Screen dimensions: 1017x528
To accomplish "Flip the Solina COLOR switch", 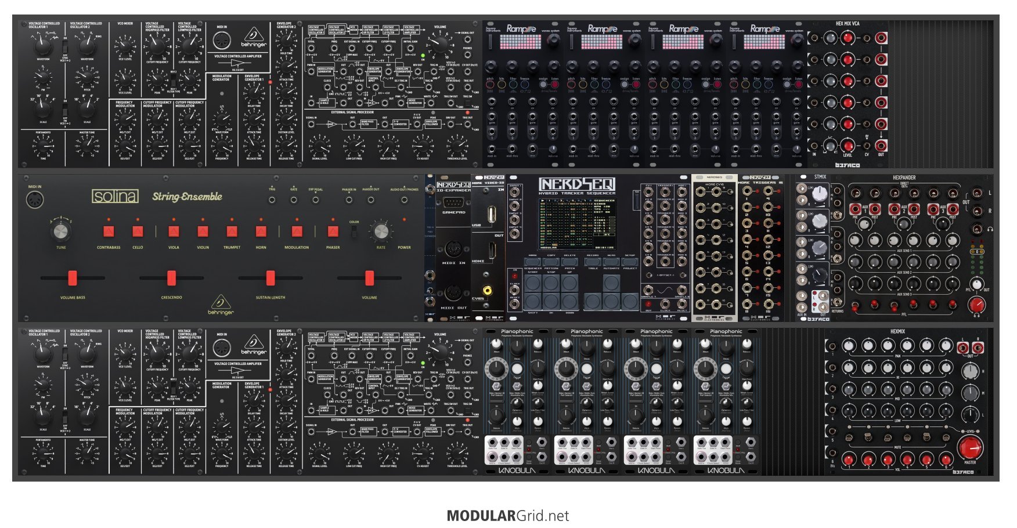I will coord(354,232).
